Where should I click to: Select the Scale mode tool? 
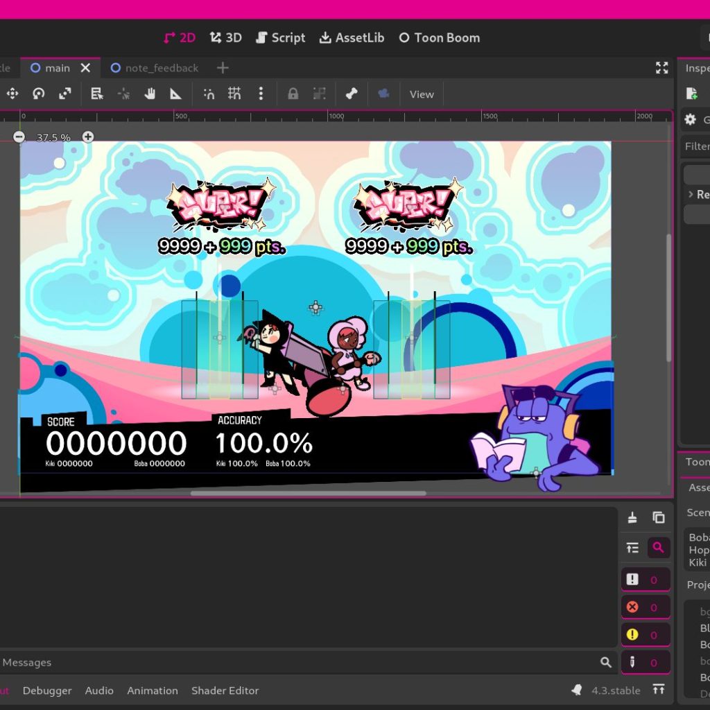(65, 94)
